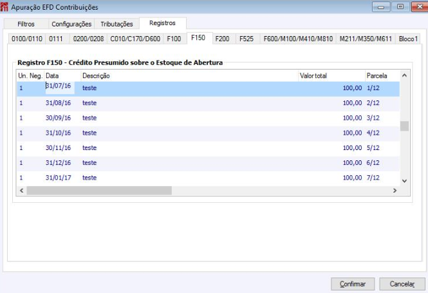Screen dimensions: 428x293
Task: Select the date cell 30/11/16
Action: click(58, 147)
